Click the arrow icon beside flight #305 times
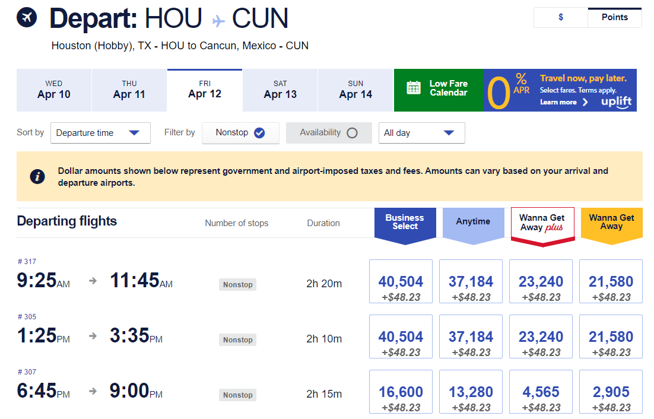 [93, 335]
